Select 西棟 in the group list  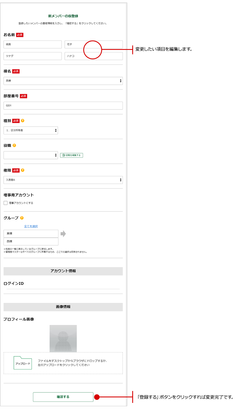click(31, 241)
